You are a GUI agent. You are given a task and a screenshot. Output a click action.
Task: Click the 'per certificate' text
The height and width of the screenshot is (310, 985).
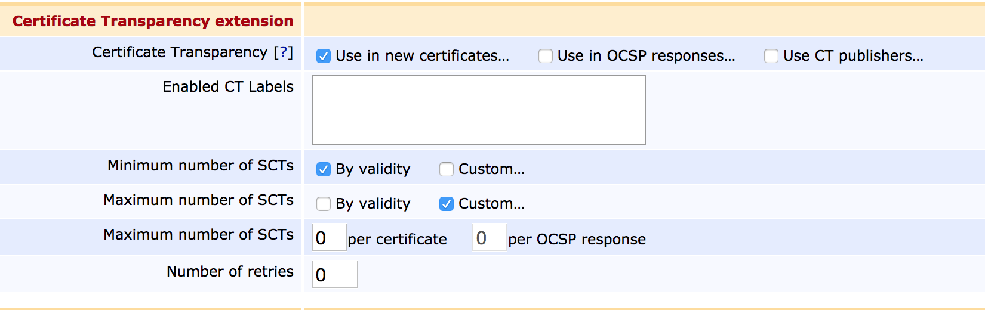click(x=397, y=239)
